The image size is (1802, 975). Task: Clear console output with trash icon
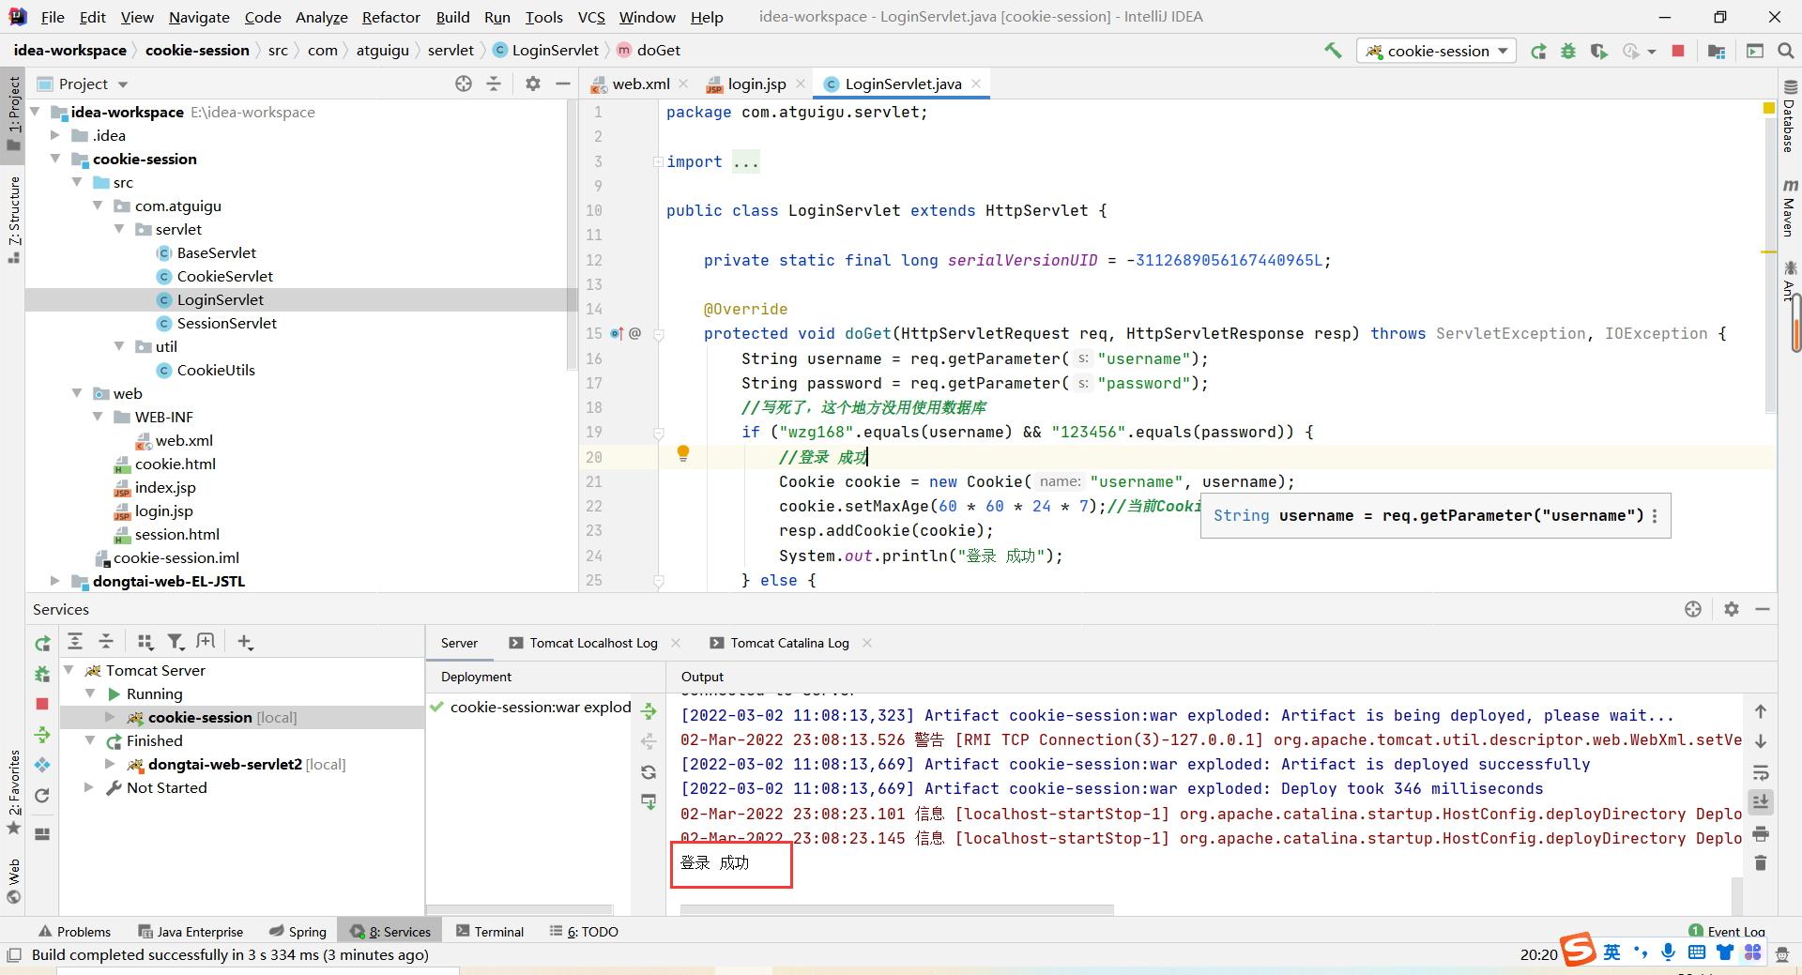pos(1761,862)
